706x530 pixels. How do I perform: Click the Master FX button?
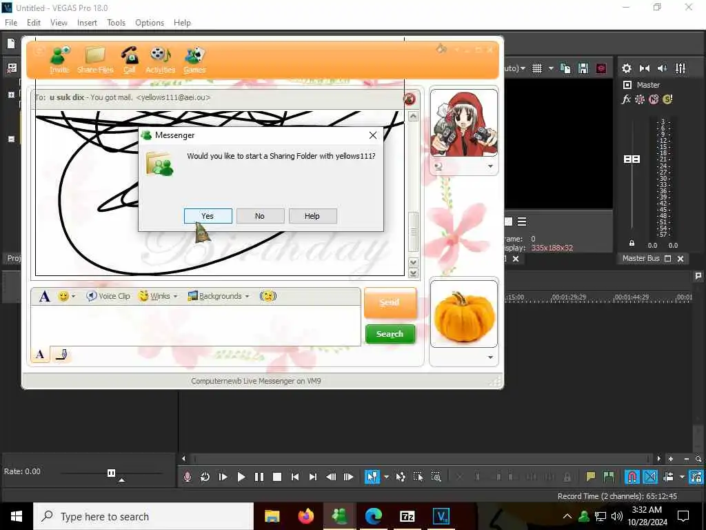pos(626,99)
